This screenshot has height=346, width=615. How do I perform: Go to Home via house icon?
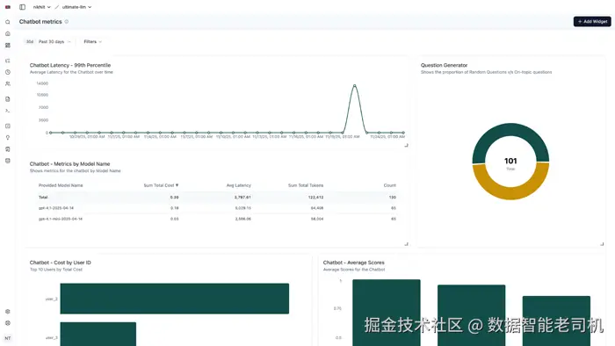coord(7,33)
